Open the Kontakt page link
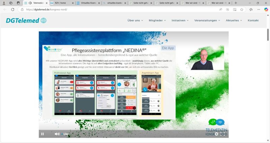This screenshot has height=143, width=270. (253, 21)
